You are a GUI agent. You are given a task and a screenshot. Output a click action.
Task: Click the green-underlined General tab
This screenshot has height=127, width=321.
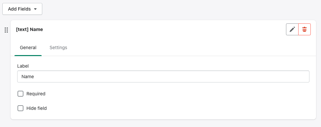coord(28,48)
